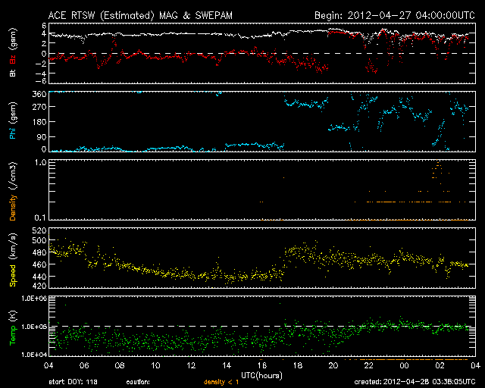Click the 20 hour tick on time axis
Viewport: 485px width, 388px height.
[333, 365]
